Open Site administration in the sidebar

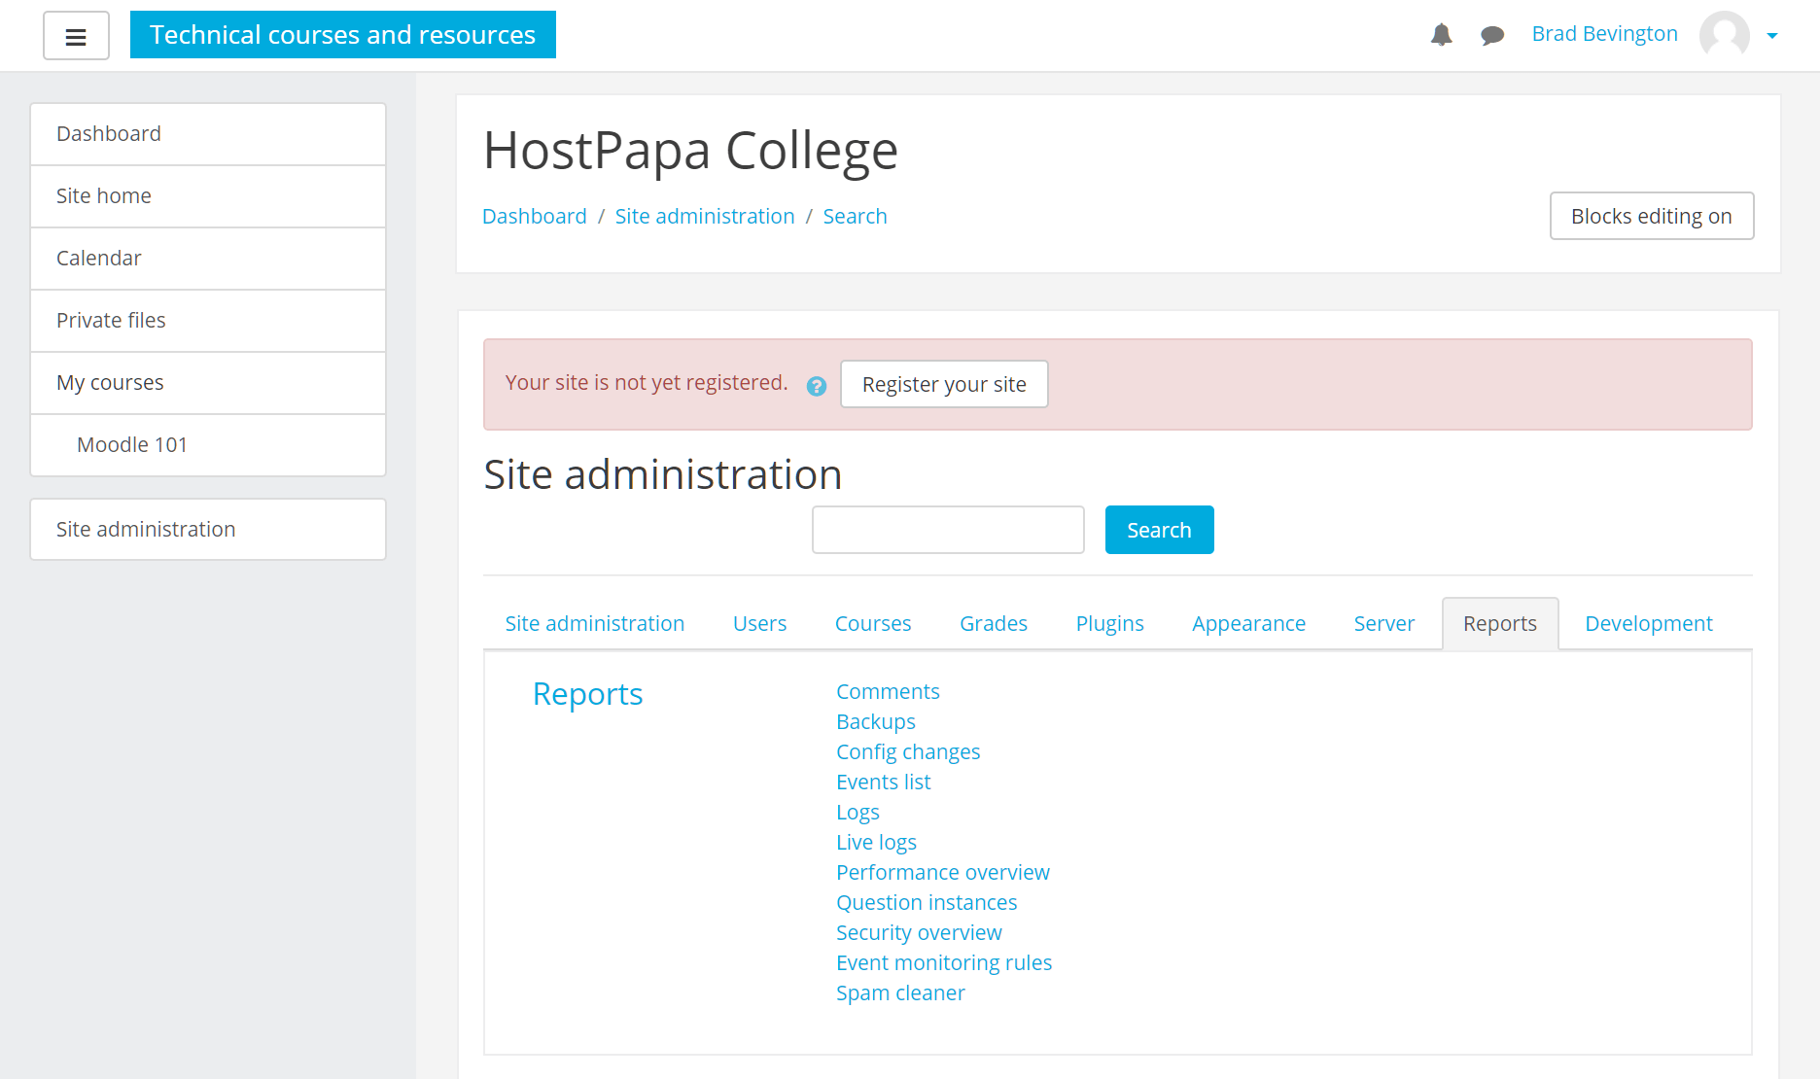[x=208, y=530]
